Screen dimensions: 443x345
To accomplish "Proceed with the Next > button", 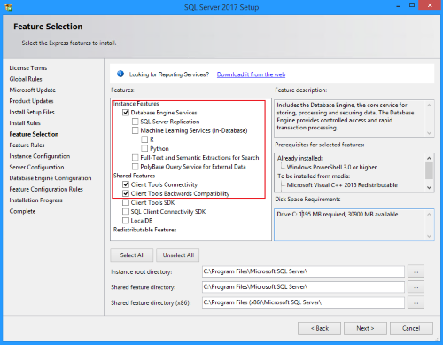I will (x=365, y=328).
